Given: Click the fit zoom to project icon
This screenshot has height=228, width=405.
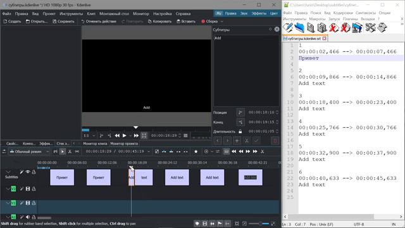Looking at the screenshot, I should click(237, 224).
